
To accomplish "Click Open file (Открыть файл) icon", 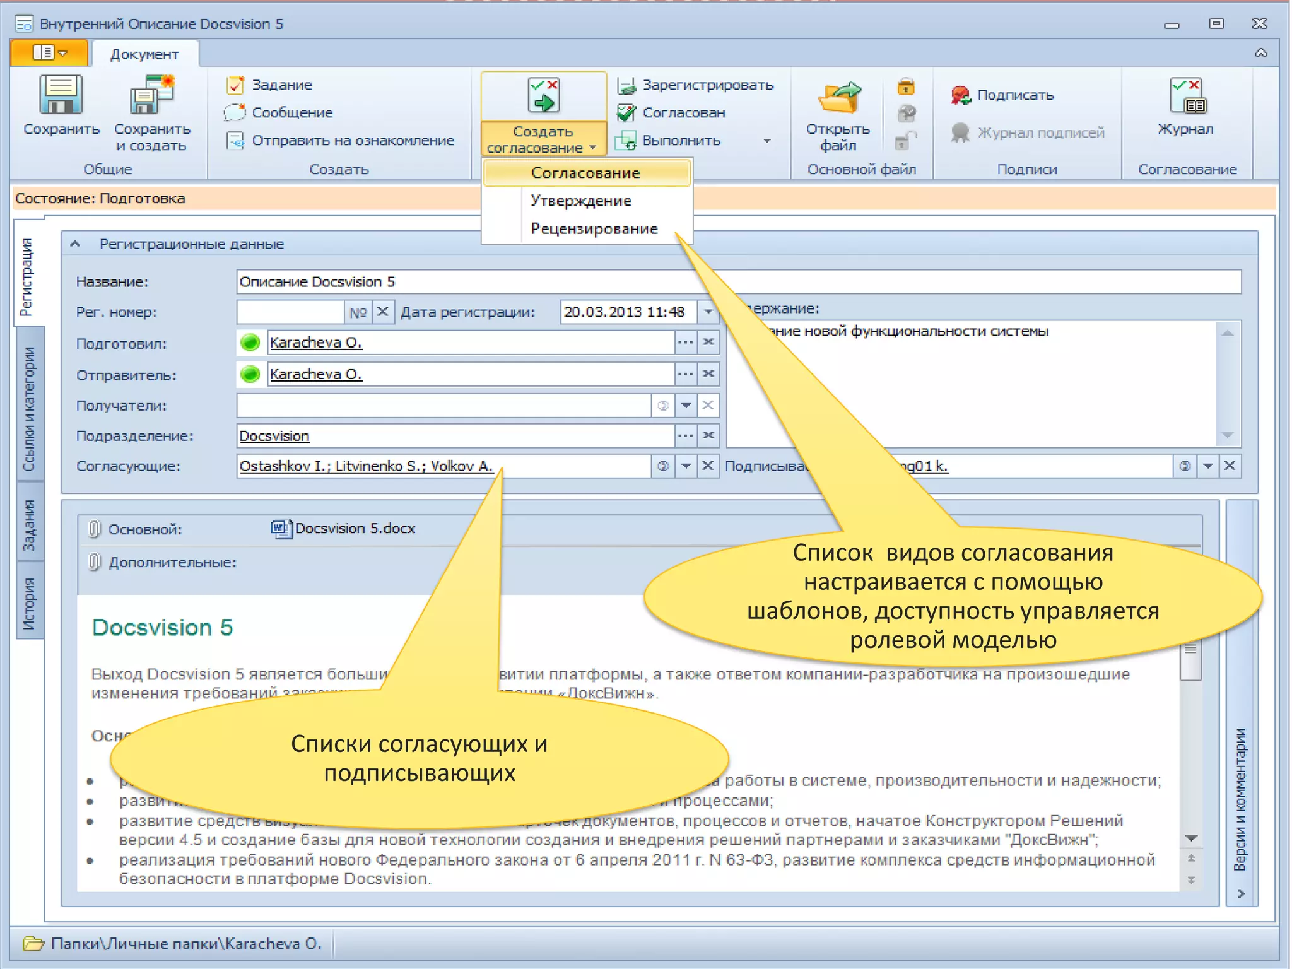I will click(838, 98).
